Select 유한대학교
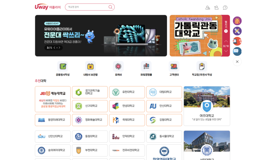 tap(127, 92)
